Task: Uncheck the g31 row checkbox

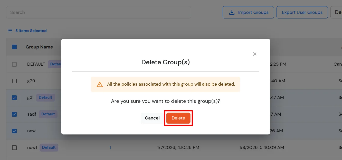Action: (14, 97)
